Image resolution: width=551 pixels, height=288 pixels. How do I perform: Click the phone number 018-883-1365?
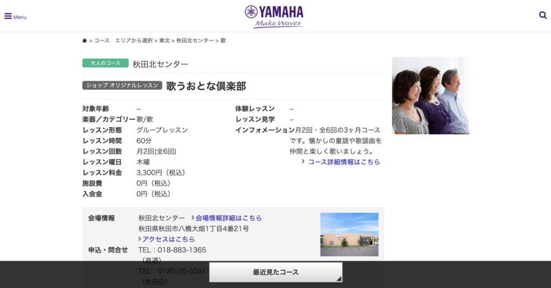(182, 250)
